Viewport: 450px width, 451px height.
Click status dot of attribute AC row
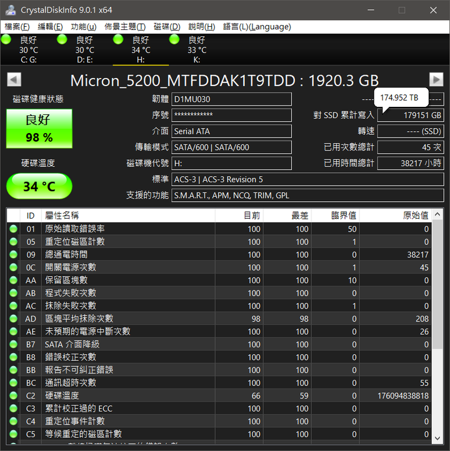tap(14, 305)
